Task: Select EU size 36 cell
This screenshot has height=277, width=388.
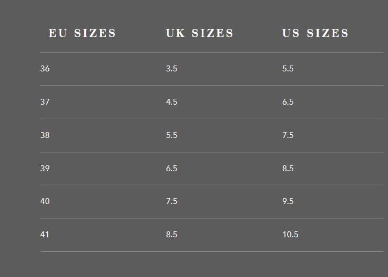Action: [x=45, y=69]
